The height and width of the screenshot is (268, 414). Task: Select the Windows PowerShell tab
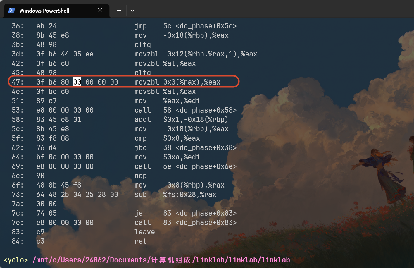coord(57,11)
